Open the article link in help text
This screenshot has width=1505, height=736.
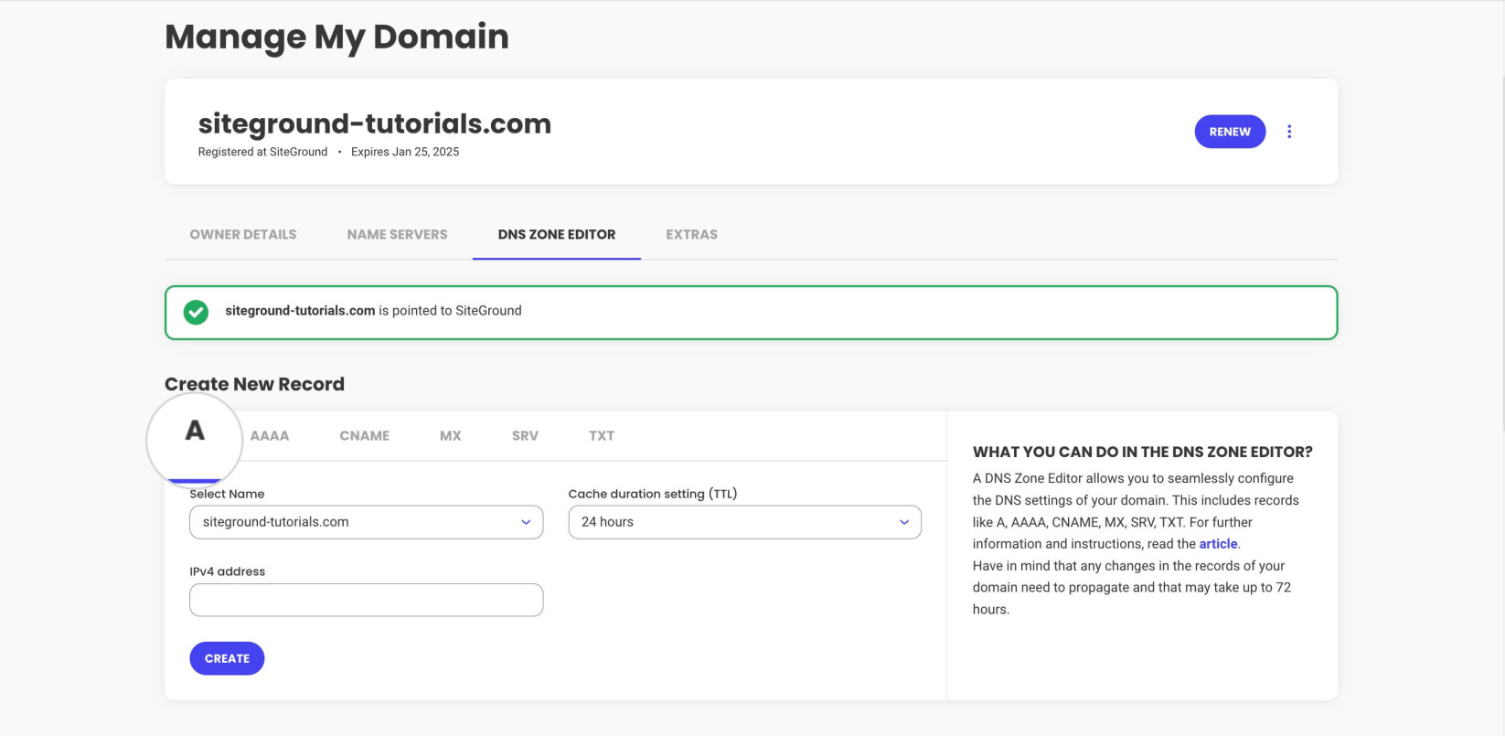point(1218,544)
